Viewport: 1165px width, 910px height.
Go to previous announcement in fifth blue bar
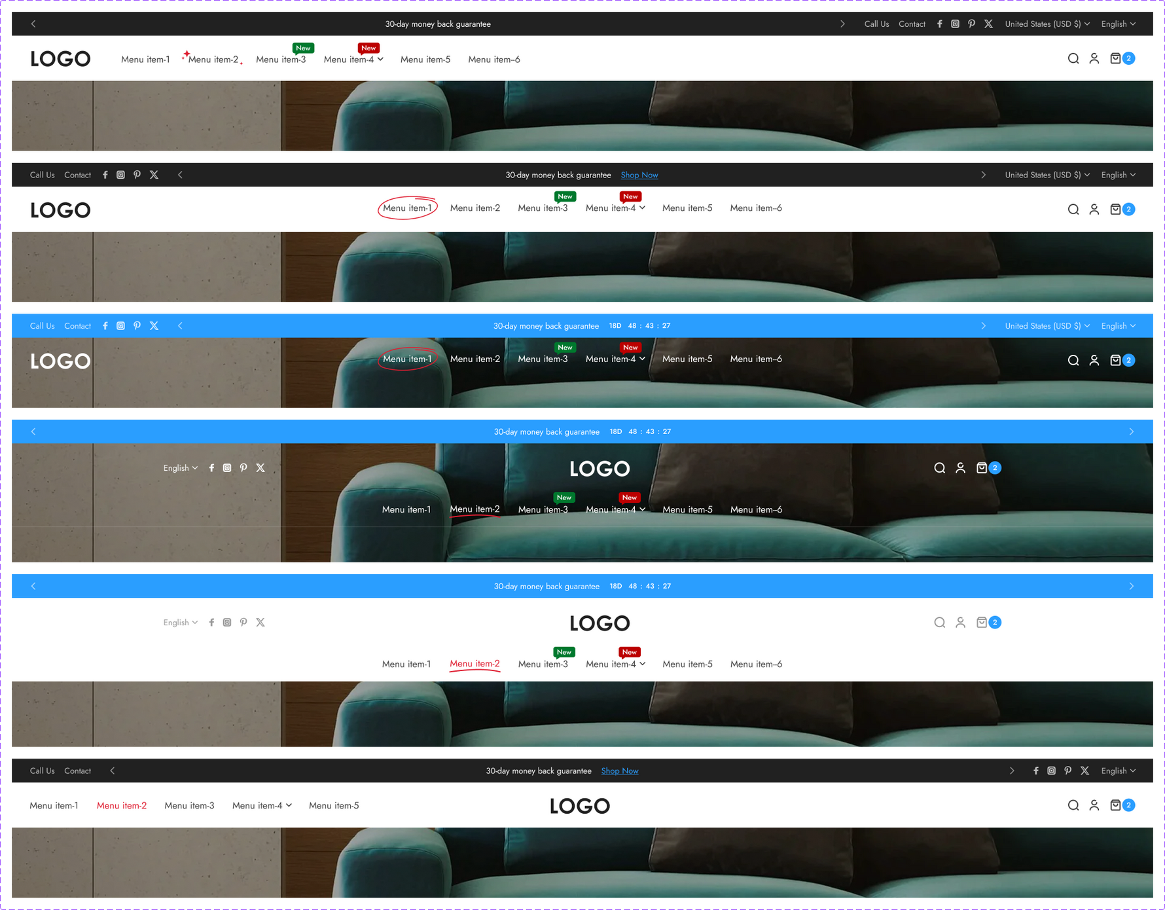(33, 587)
